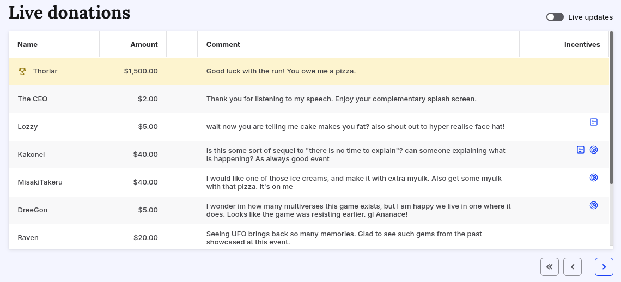Click Kakonel's target incentive icon
Screen dimensions: 621x282
point(593,150)
